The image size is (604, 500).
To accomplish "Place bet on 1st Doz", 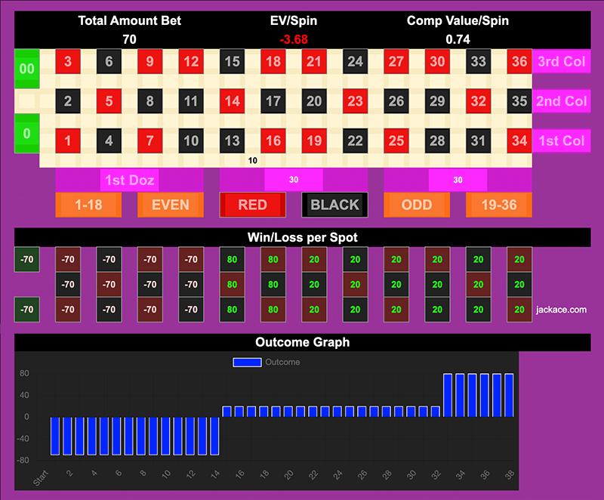I will [x=129, y=180].
